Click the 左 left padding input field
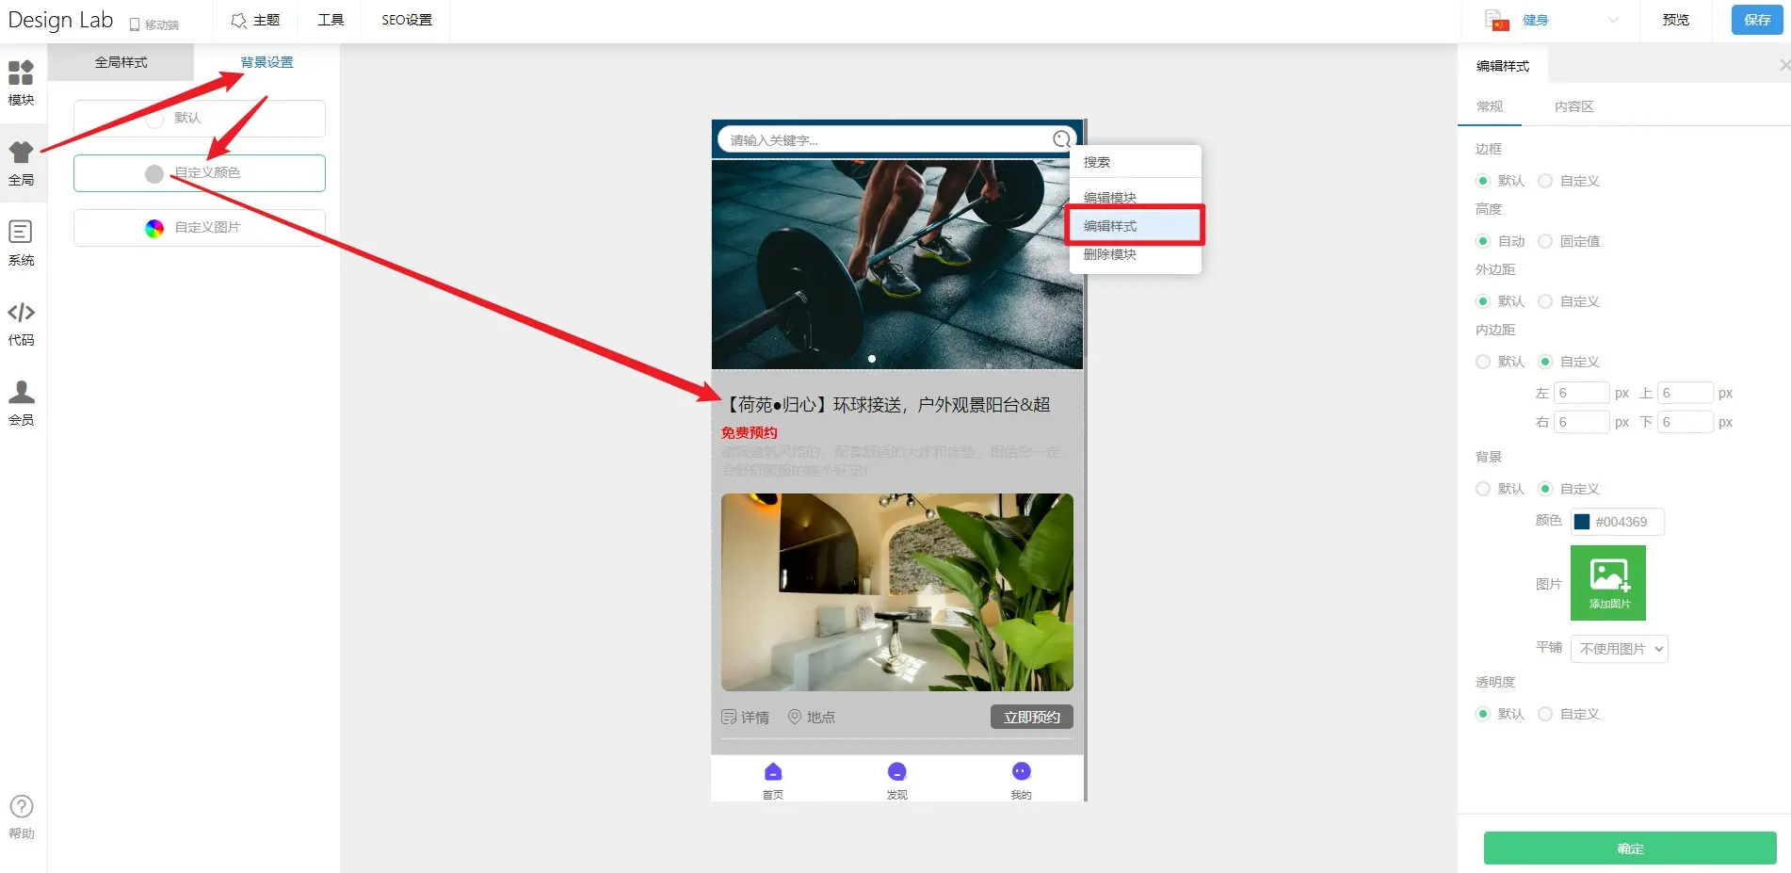The height and width of the screenshot is (873, 1791). [1580, 393]
